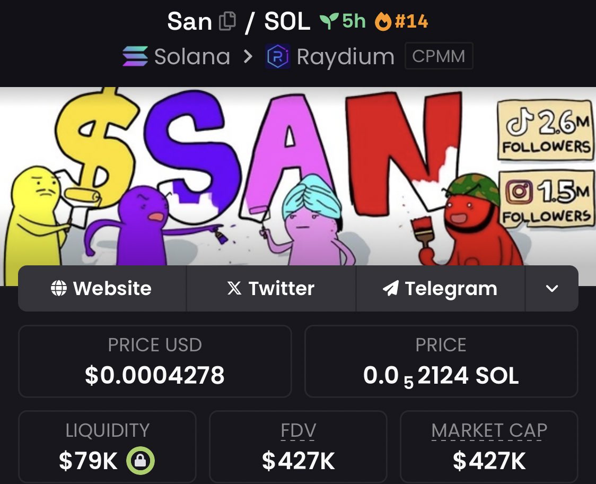Click the orange flame trending icon

383,21
